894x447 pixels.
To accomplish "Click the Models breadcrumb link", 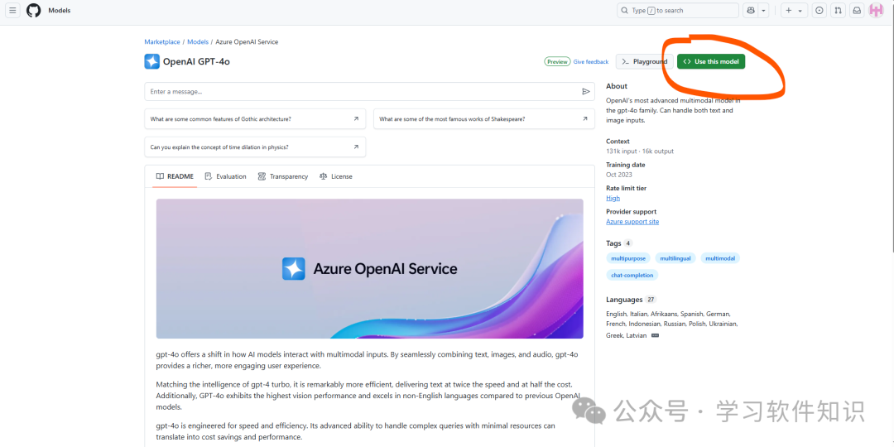I will tap(198, 42).
